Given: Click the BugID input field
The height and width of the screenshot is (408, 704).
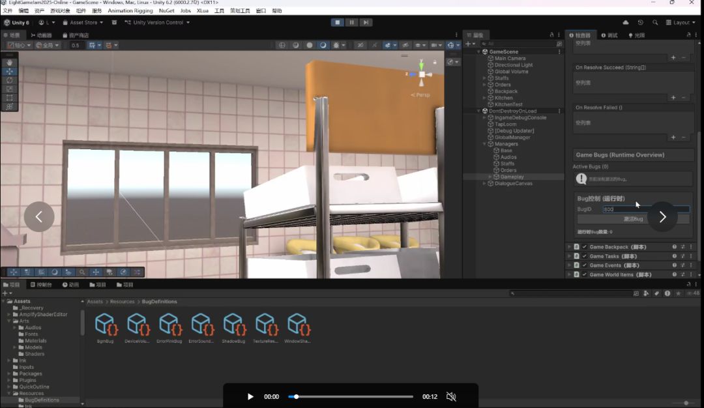Looking at the screenshot, I should click(x=645, y=209).
